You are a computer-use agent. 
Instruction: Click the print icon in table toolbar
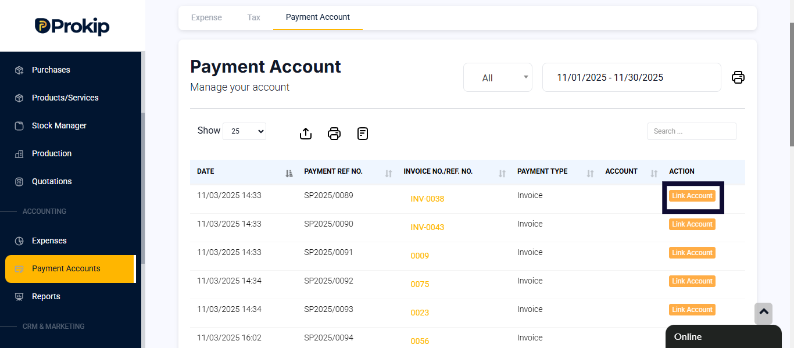[334, 134]
